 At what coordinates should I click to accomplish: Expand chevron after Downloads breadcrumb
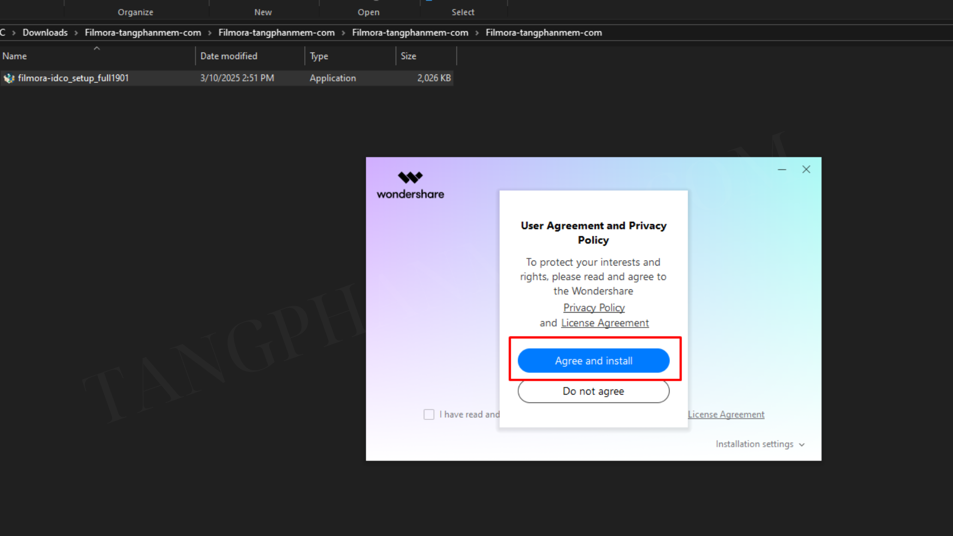click(x=76, y=33)
